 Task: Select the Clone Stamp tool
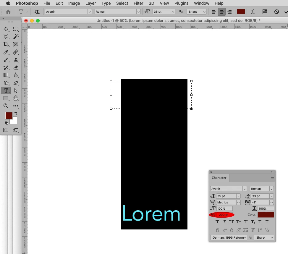point(16,60)
